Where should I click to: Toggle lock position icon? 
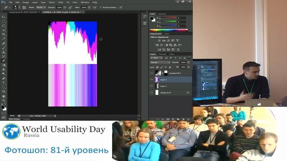click(165, 67)
